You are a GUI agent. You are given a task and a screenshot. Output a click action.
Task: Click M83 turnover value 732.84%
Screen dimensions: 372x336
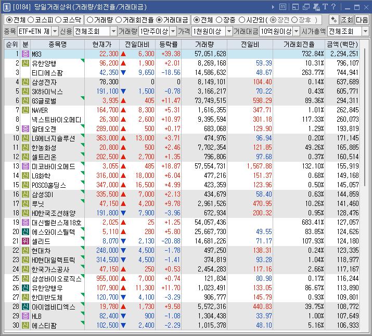(x=313, y=54)
